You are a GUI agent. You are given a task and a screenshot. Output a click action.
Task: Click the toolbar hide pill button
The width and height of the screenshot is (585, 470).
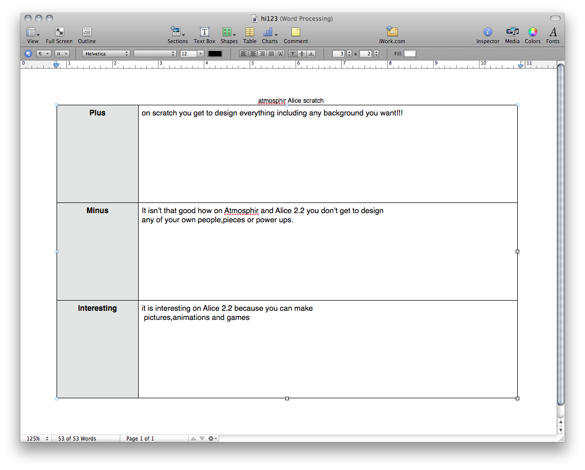555,18
